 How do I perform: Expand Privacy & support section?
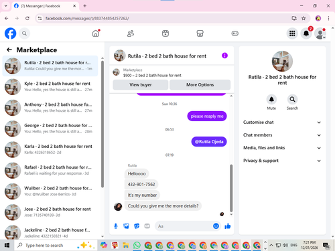282,161
